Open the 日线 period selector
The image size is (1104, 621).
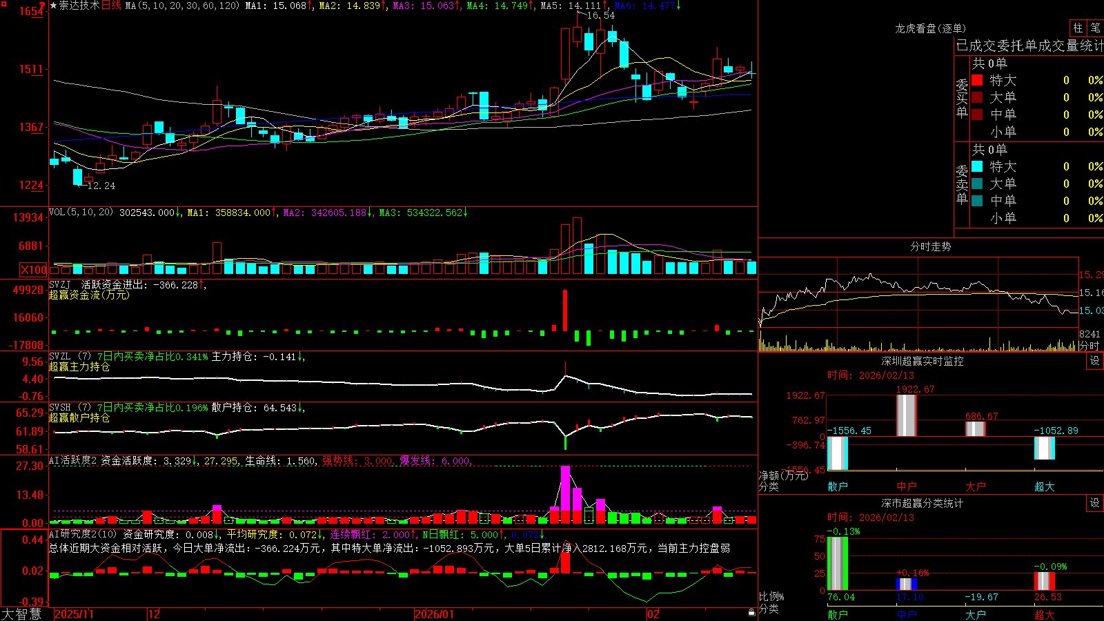point(111,6)
